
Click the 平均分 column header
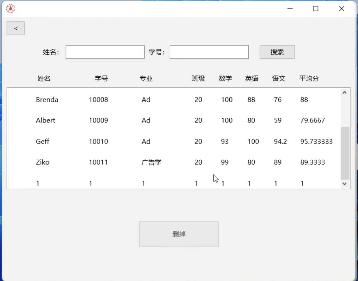pos(309,79)
